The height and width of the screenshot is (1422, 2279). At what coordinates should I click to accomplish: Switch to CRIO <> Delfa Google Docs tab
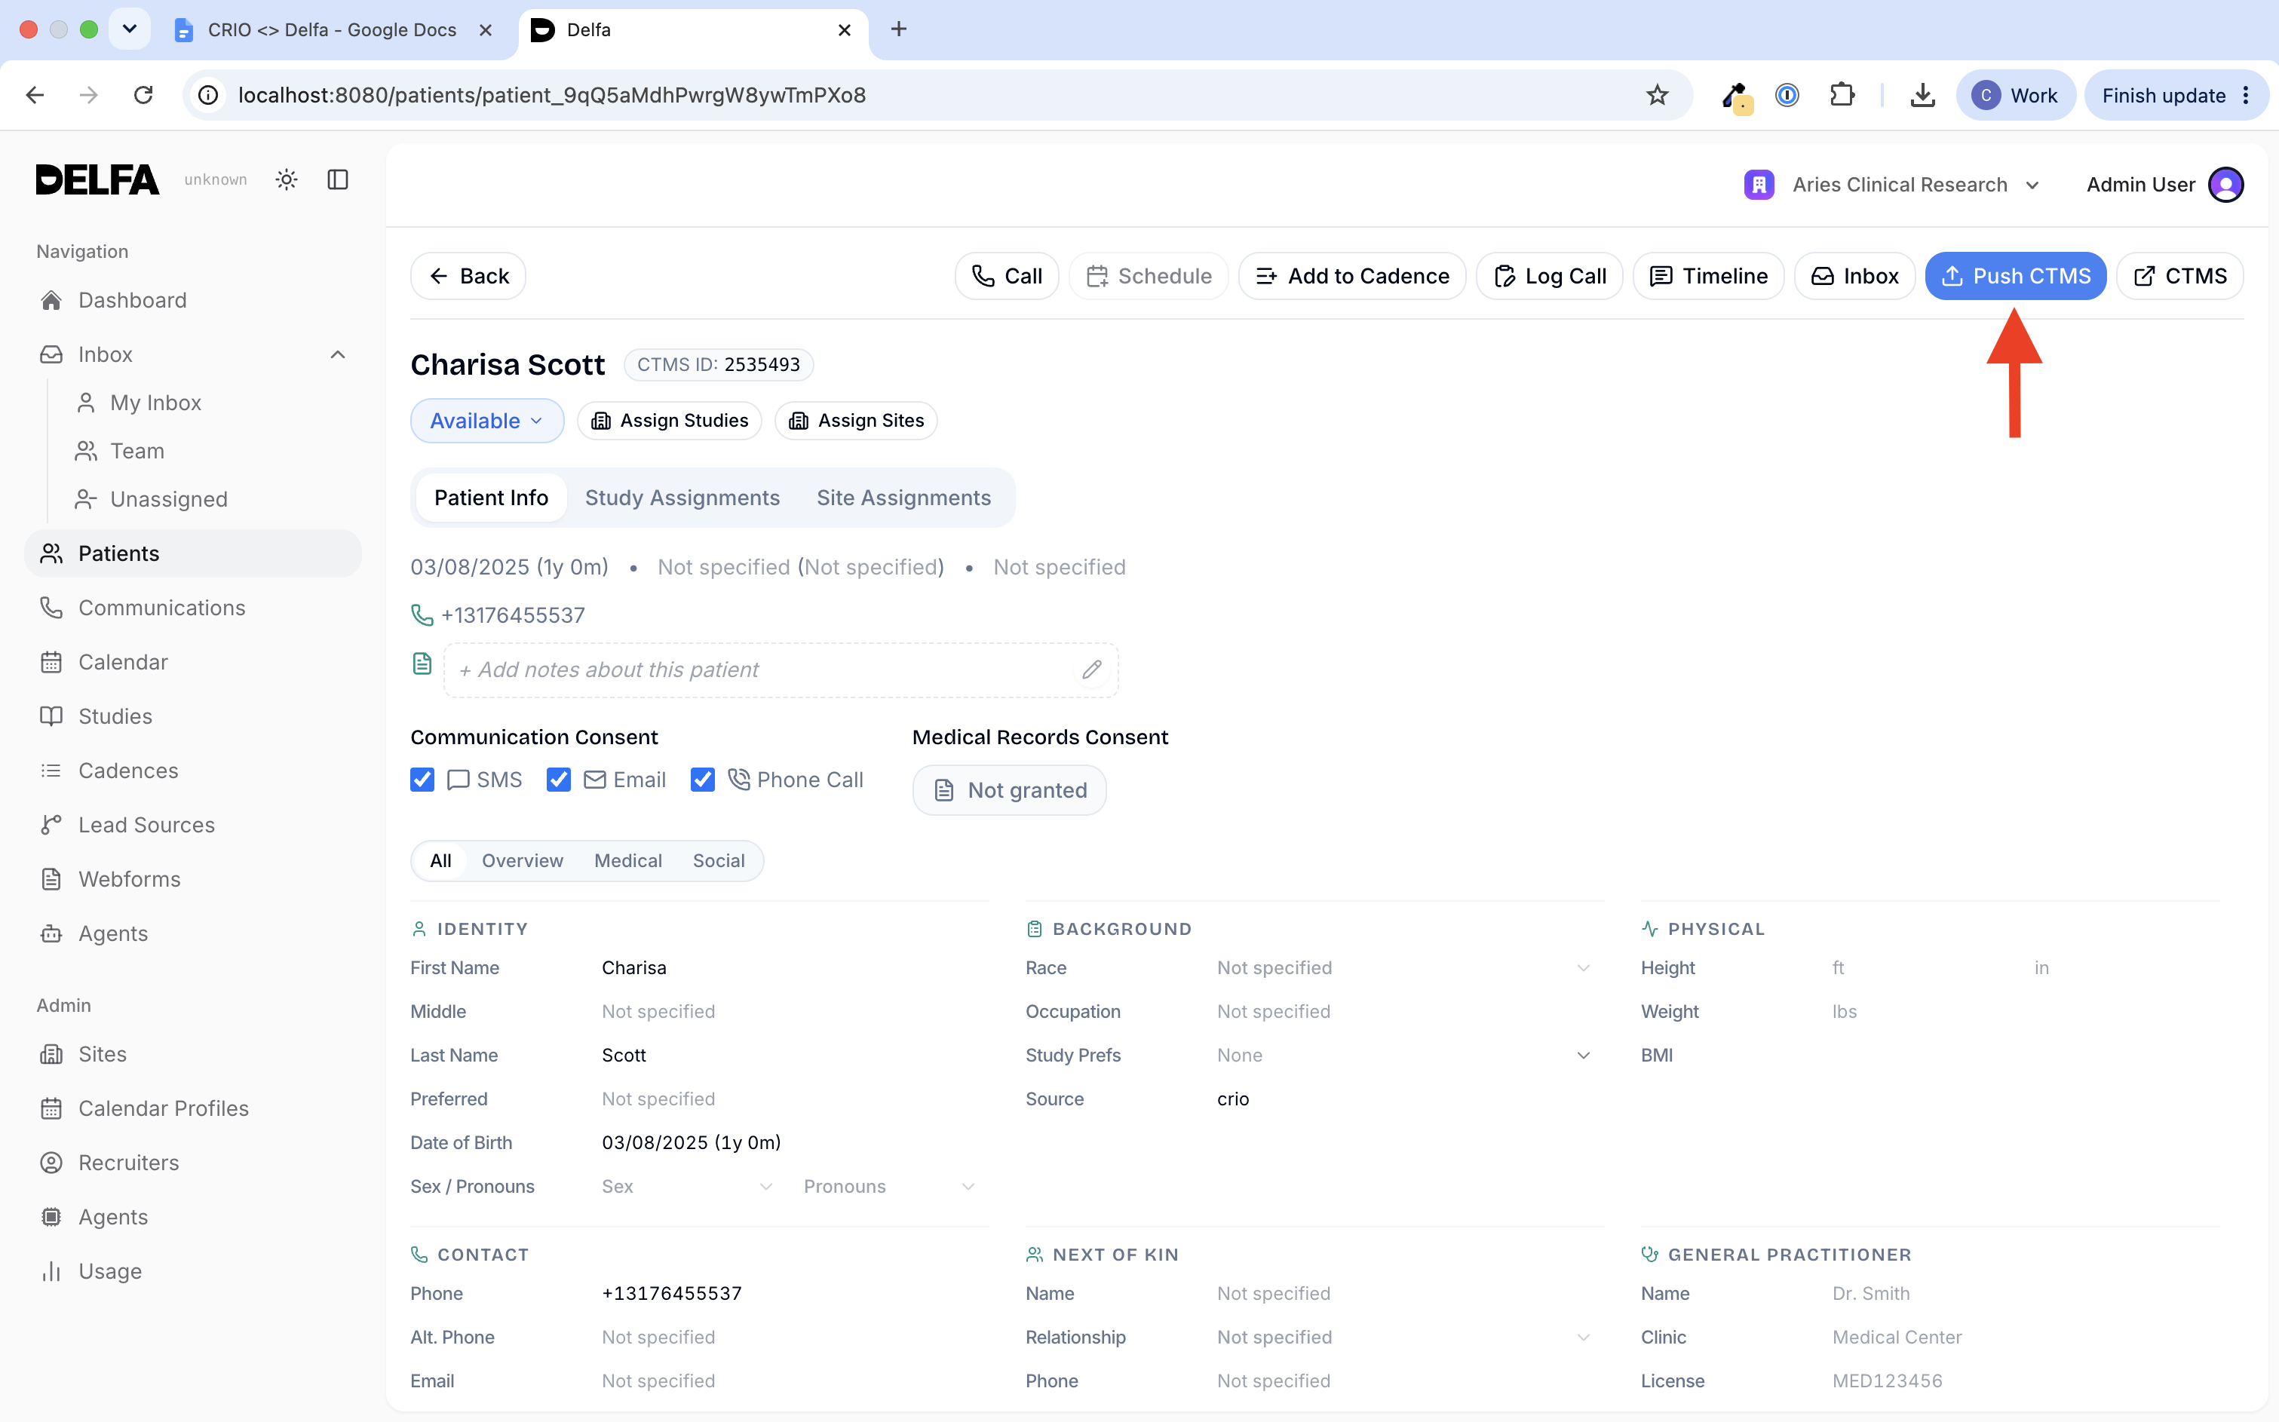click(333, 30)
